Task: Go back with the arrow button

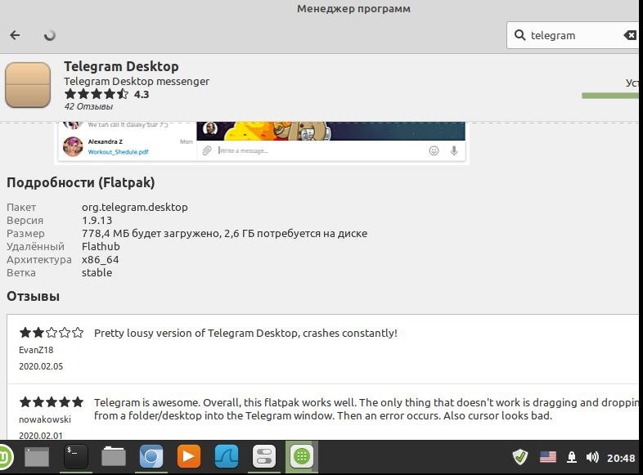Action: pyautogui.click(x=16, y=35)
